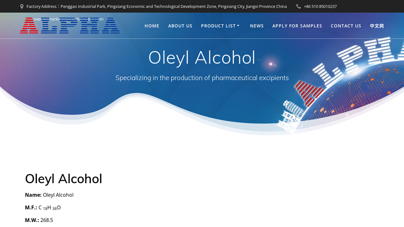404x227 pixels.
Task: Click the map pin icon by Factory Address
Action: coord(22,7)
